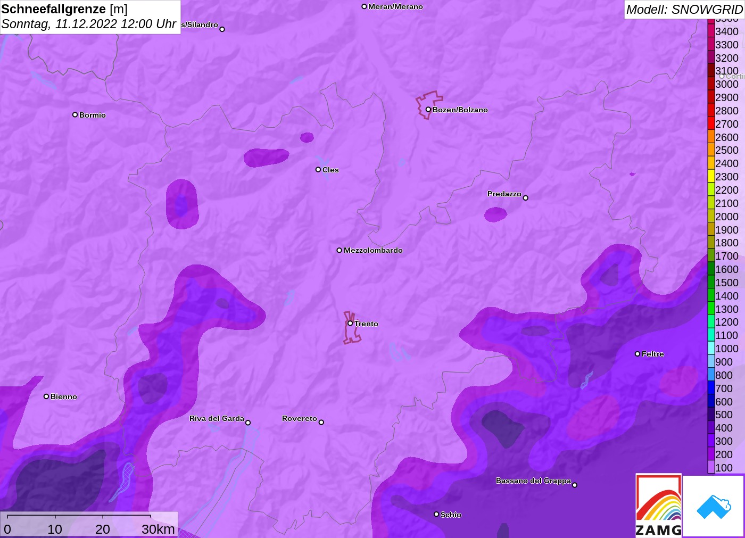This screenshot has width=745, height=538.
Task: Select the 100 m purple legend swatch
Action: (x=711, y=468)
